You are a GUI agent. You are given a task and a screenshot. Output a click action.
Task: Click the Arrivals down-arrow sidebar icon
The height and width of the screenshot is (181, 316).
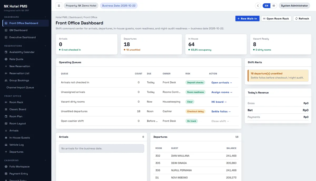point(6,130)
